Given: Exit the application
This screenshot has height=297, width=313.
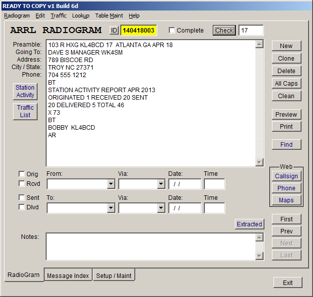Looking at the screenshot, I should pos(288,282).
